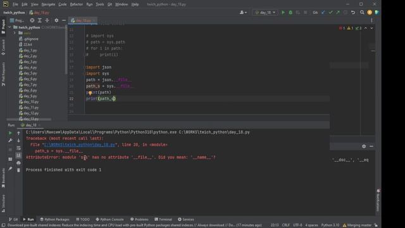Open the Python Console tab
This screenshot has width=405, height=228.
tap(109, 219)
